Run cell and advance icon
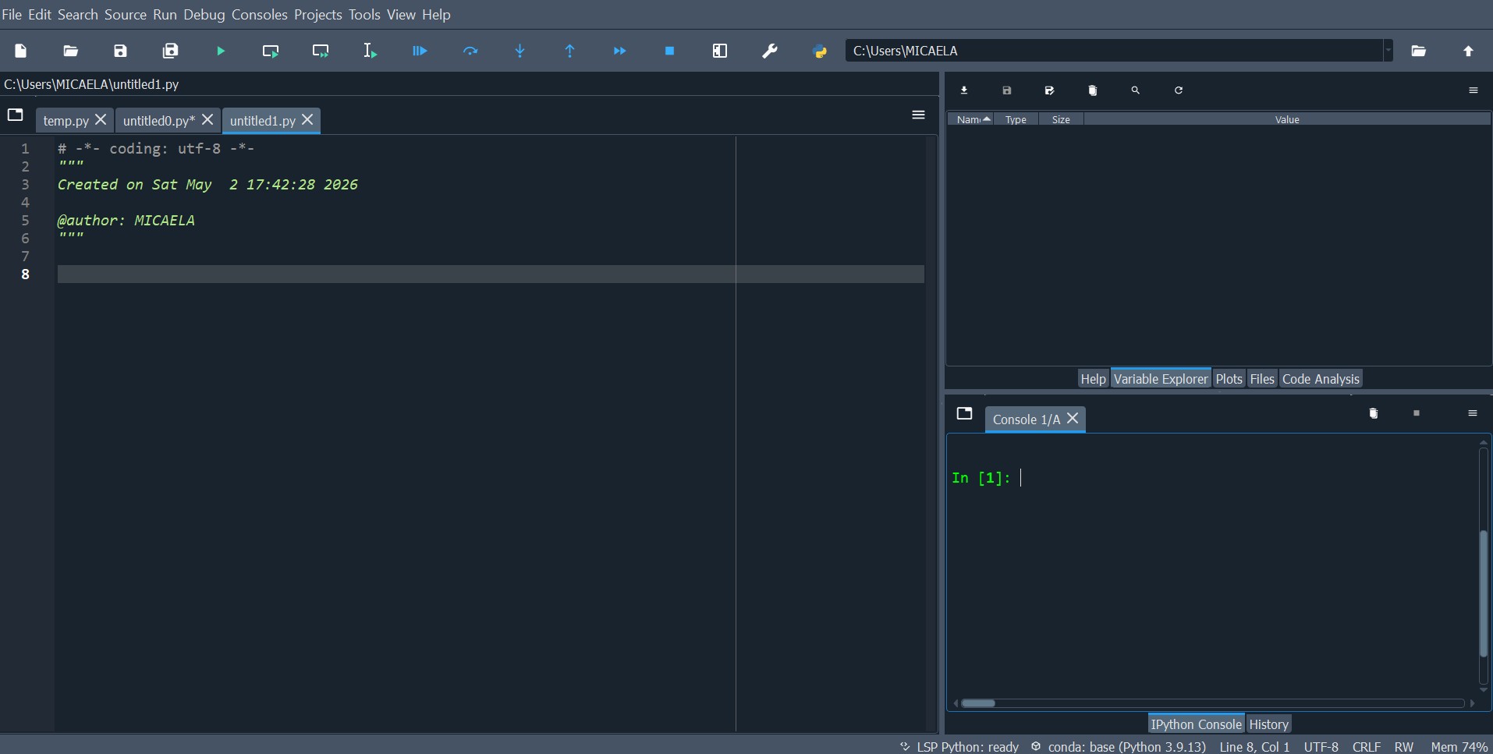The image size is (1493, 754). pos(321,51)
